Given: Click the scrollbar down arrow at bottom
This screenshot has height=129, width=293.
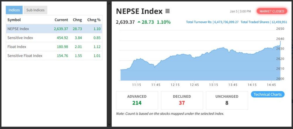Looking at the screenshot, I should tap(109, 124).
